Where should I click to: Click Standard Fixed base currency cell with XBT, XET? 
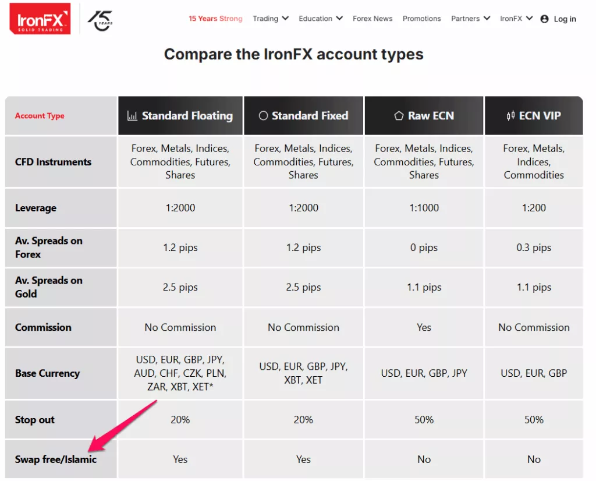tap(303, 373)
